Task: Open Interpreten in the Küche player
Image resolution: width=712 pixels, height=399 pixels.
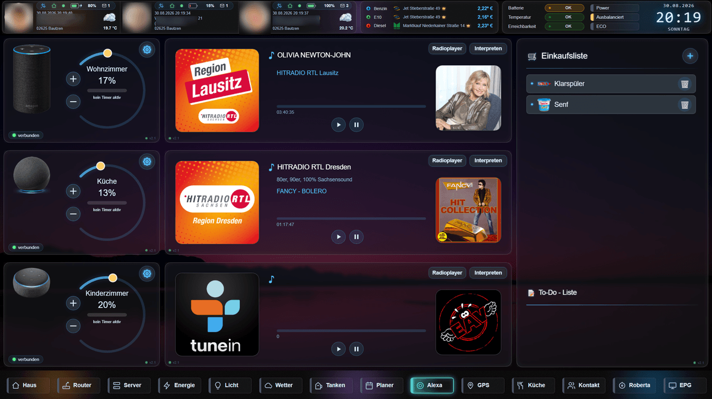Action: (x=488, y=160)
